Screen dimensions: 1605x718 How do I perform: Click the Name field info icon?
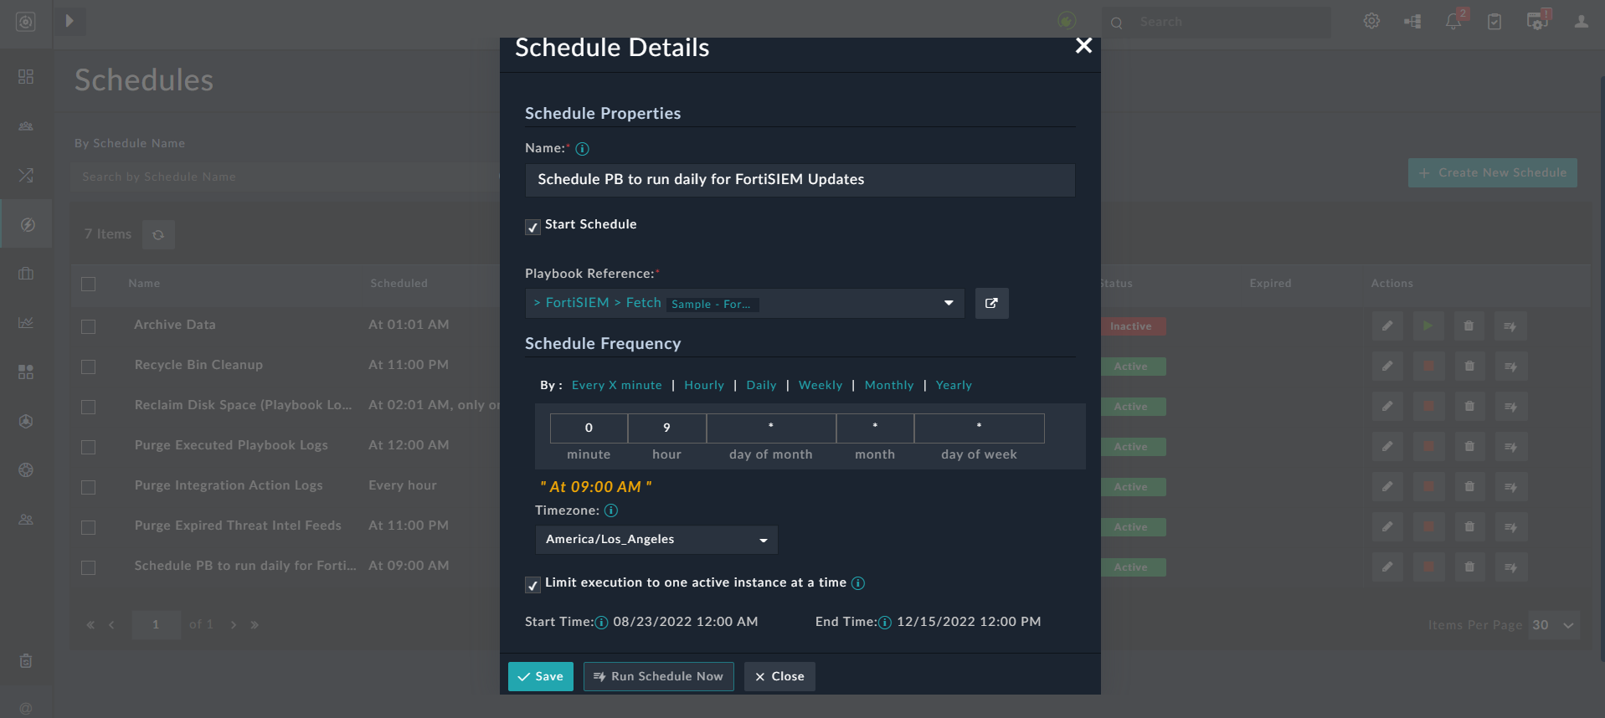tap(583, 149)
